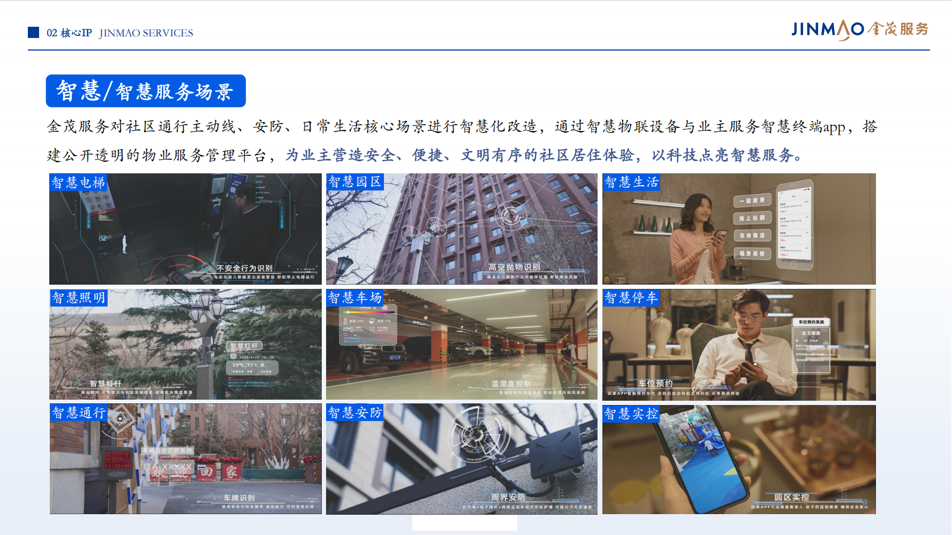The width and height of the screenshot is (952, 535).
Task: Click the 智慧实控 label tag
Action: [x=631, y=414]
